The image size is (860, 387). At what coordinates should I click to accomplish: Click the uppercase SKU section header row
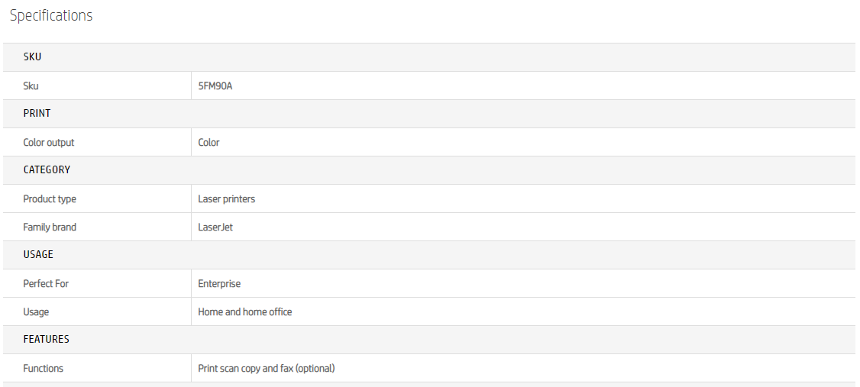pyautogui.click(x=32, y=57)
